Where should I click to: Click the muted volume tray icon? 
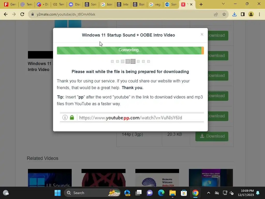pyautogui.click(x=232, y=193)
